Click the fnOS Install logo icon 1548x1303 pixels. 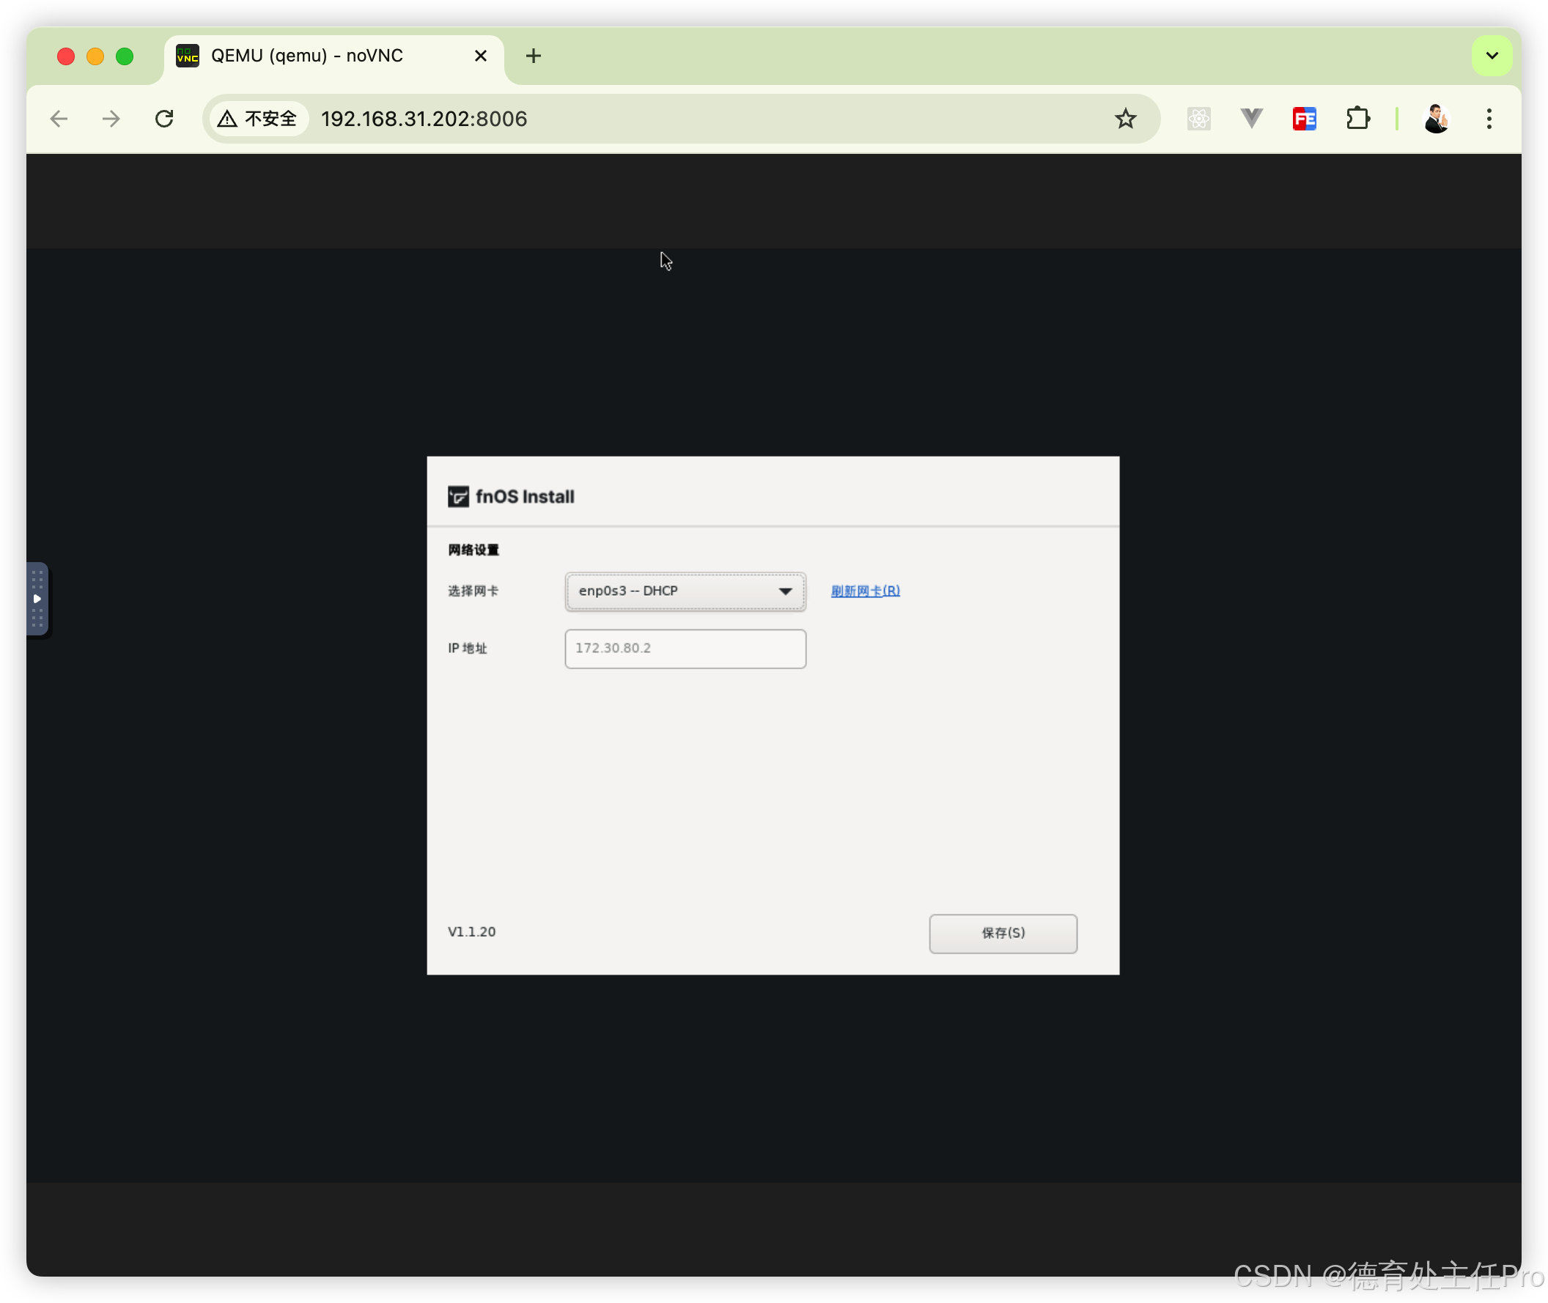458,496
